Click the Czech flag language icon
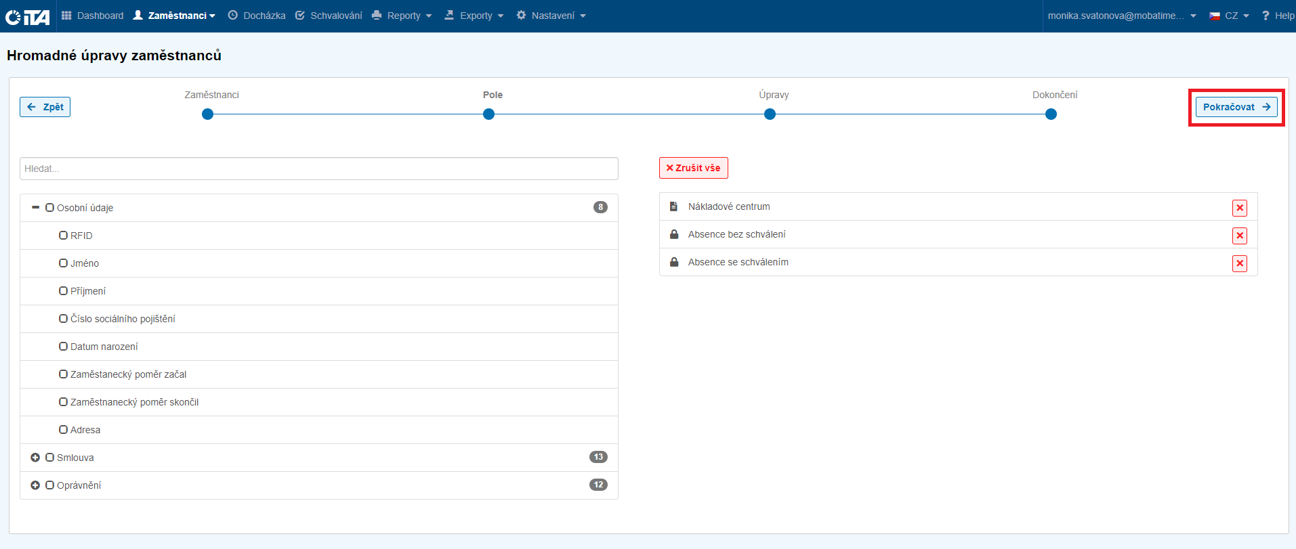 [1215, 16]
